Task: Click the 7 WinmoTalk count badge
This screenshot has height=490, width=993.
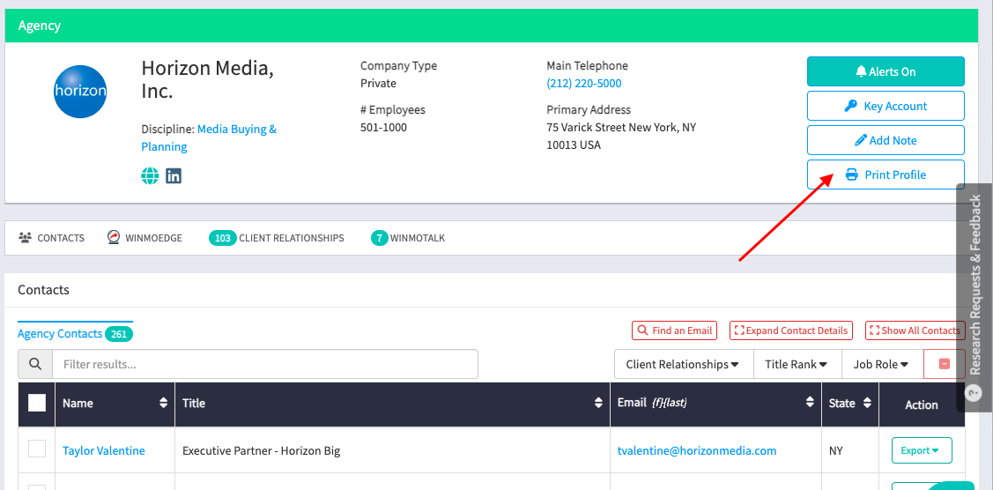Action: (380, 238)
